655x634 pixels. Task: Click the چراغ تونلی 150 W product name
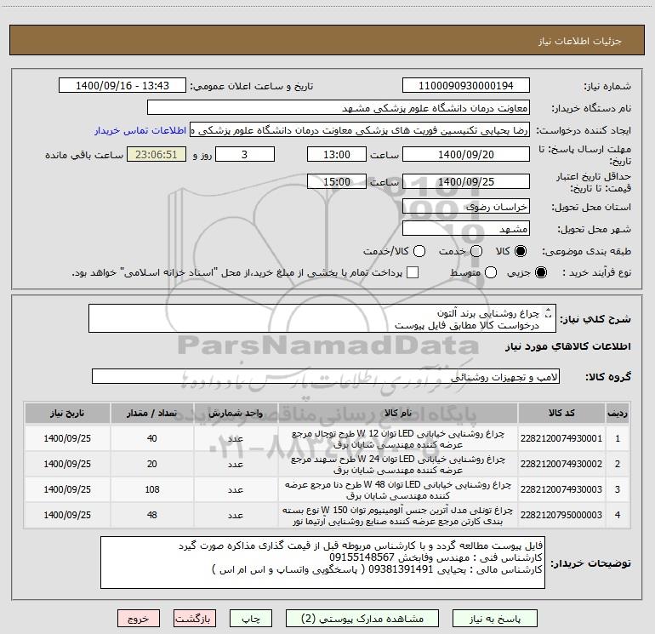pos(398,516)
